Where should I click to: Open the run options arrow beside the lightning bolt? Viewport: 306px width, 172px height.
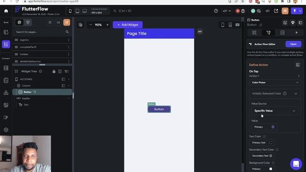[300, 11]
